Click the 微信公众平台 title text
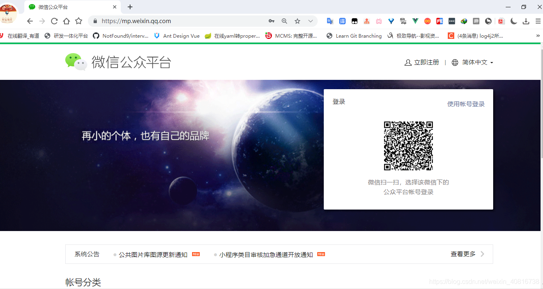The image size is (543, 289). coord(131,62)
